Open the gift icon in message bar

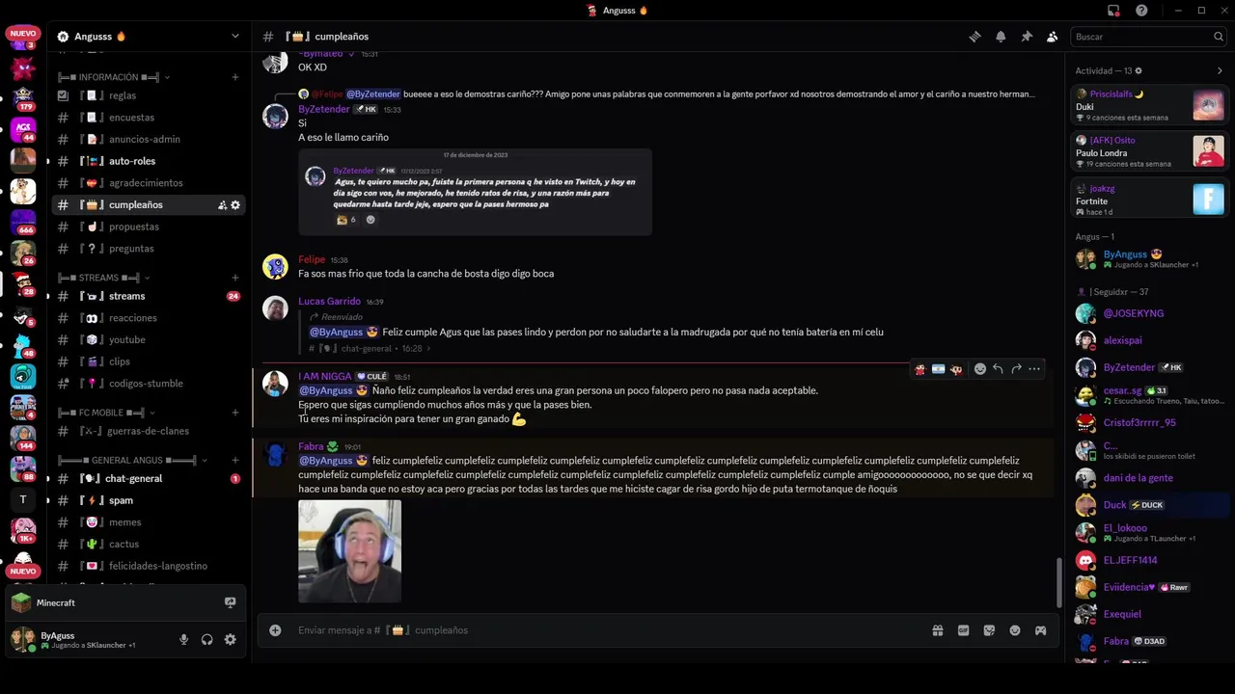937,630
